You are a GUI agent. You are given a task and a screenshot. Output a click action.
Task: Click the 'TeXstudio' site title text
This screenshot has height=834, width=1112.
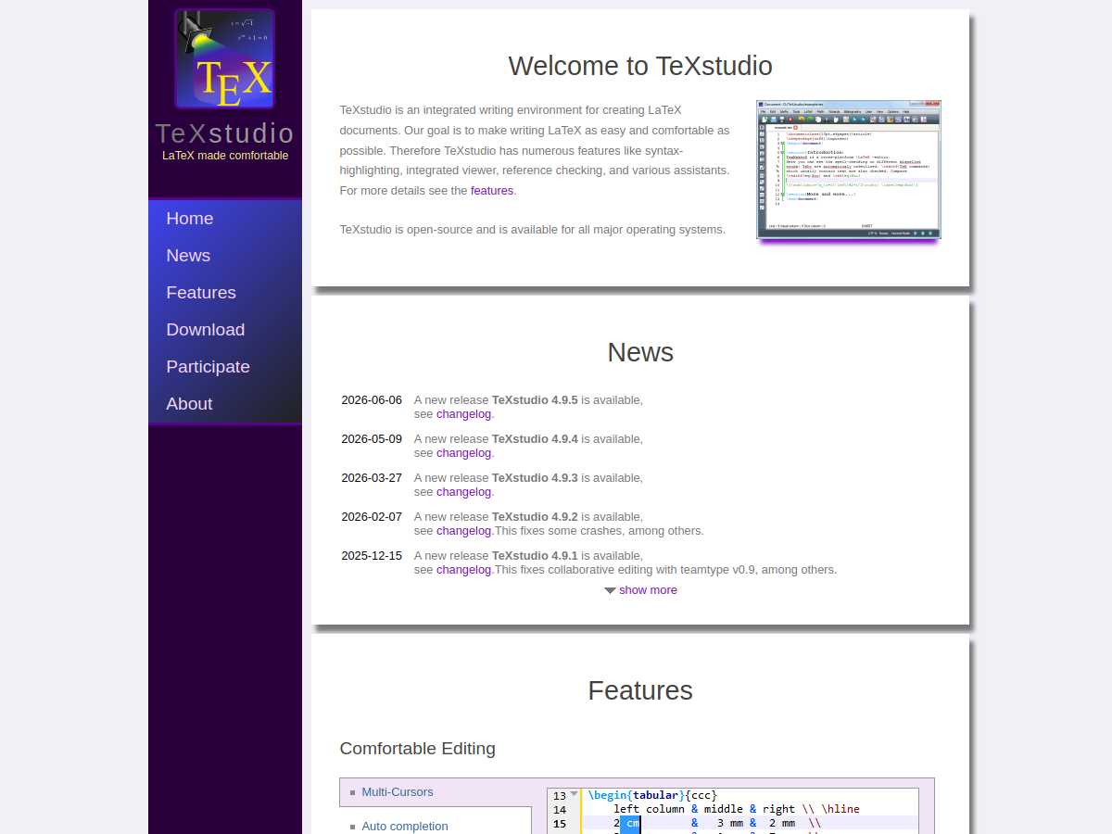coord(225,133)
